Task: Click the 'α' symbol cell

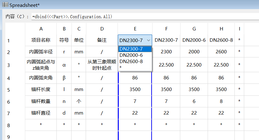Action: point(64,65)
